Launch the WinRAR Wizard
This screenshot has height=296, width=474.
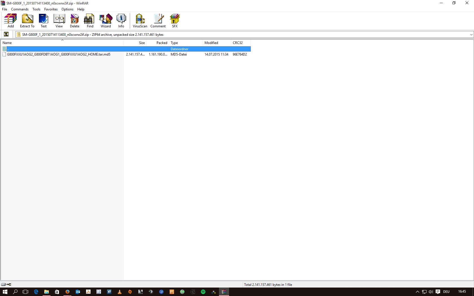pos(106,21)
